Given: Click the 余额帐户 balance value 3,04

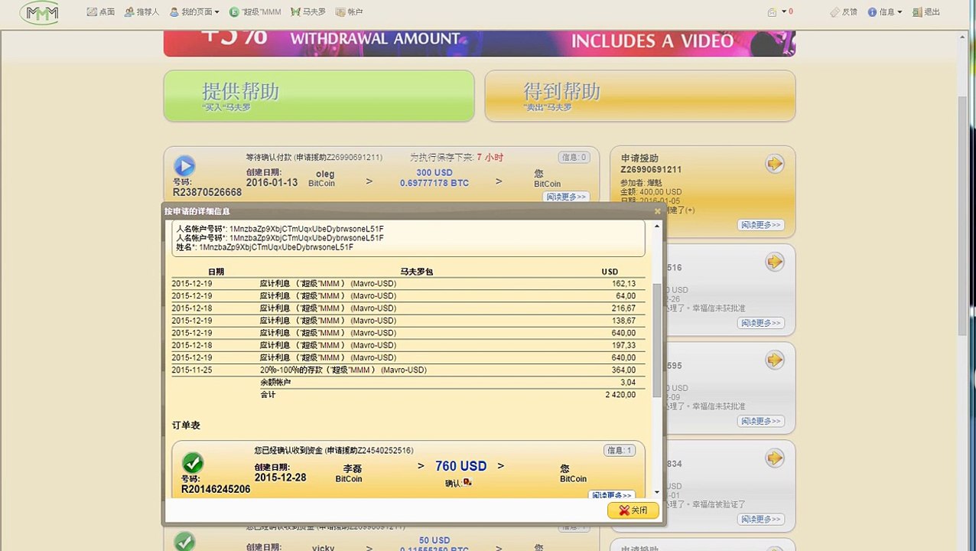Looking at the screenshot, I should [628, 383].
